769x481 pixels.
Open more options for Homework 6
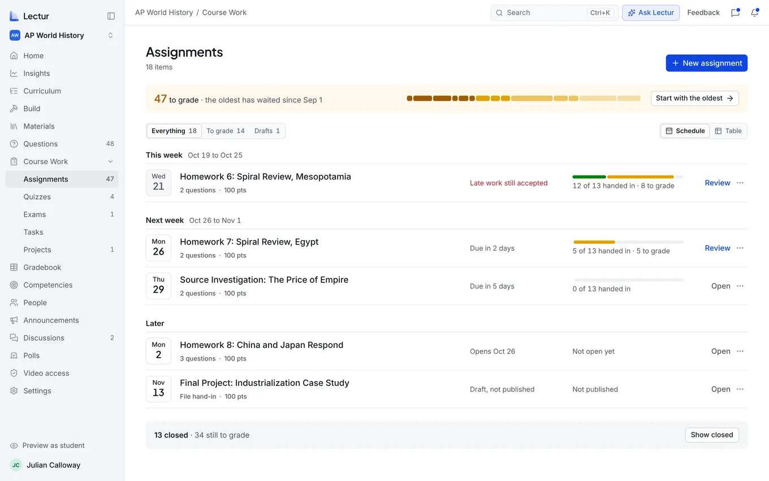(x=740, y=183)
